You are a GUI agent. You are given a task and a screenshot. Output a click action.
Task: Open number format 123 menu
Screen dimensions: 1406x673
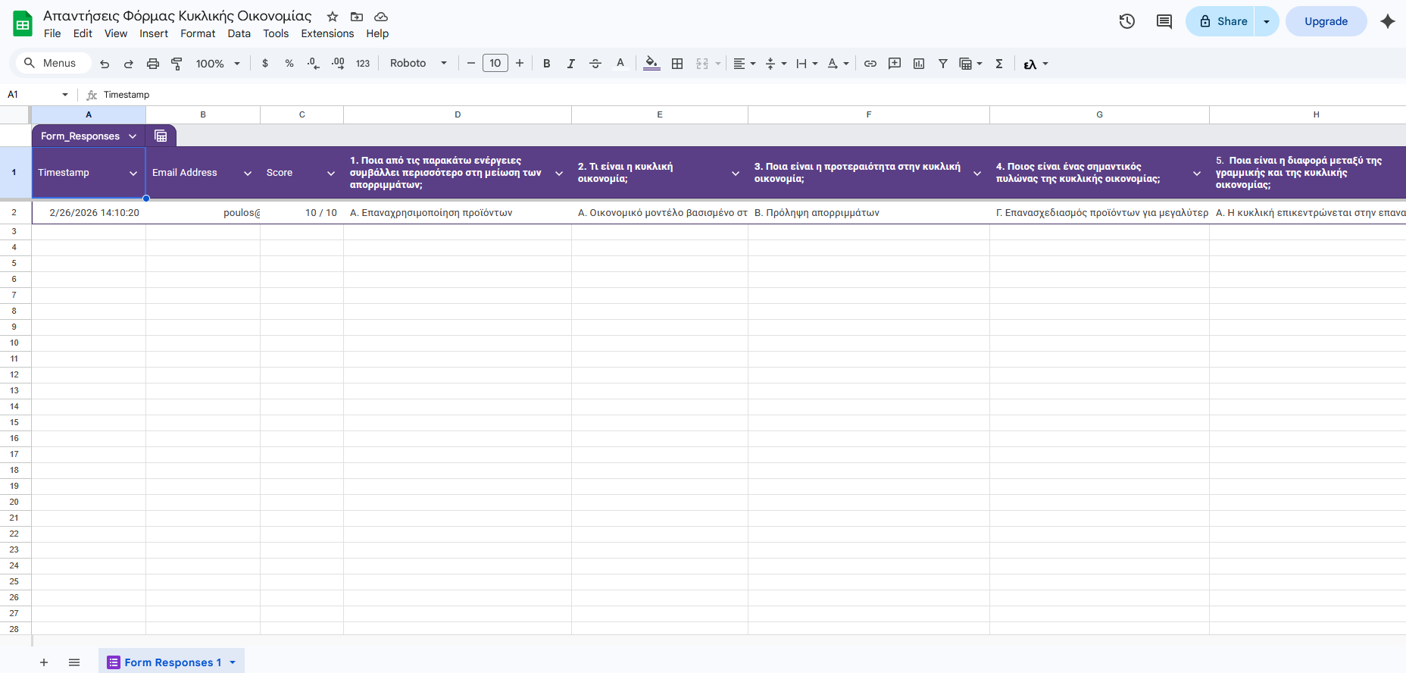point(363,64)
